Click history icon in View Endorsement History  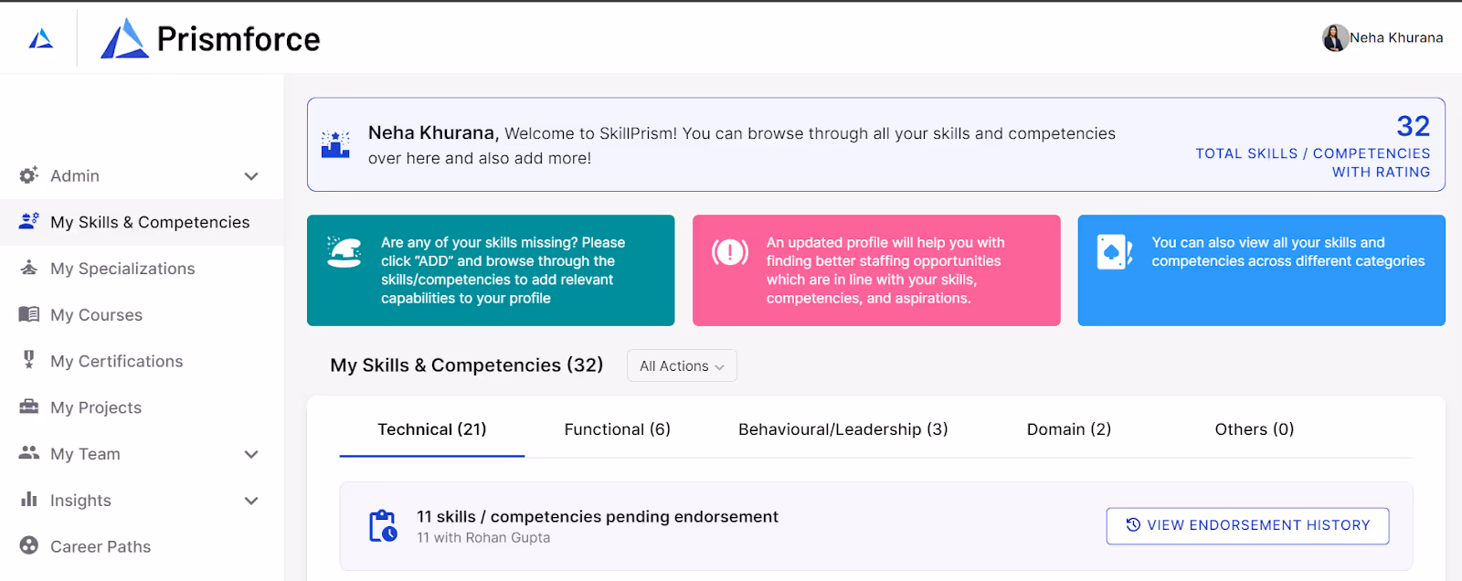(1133, 524)
